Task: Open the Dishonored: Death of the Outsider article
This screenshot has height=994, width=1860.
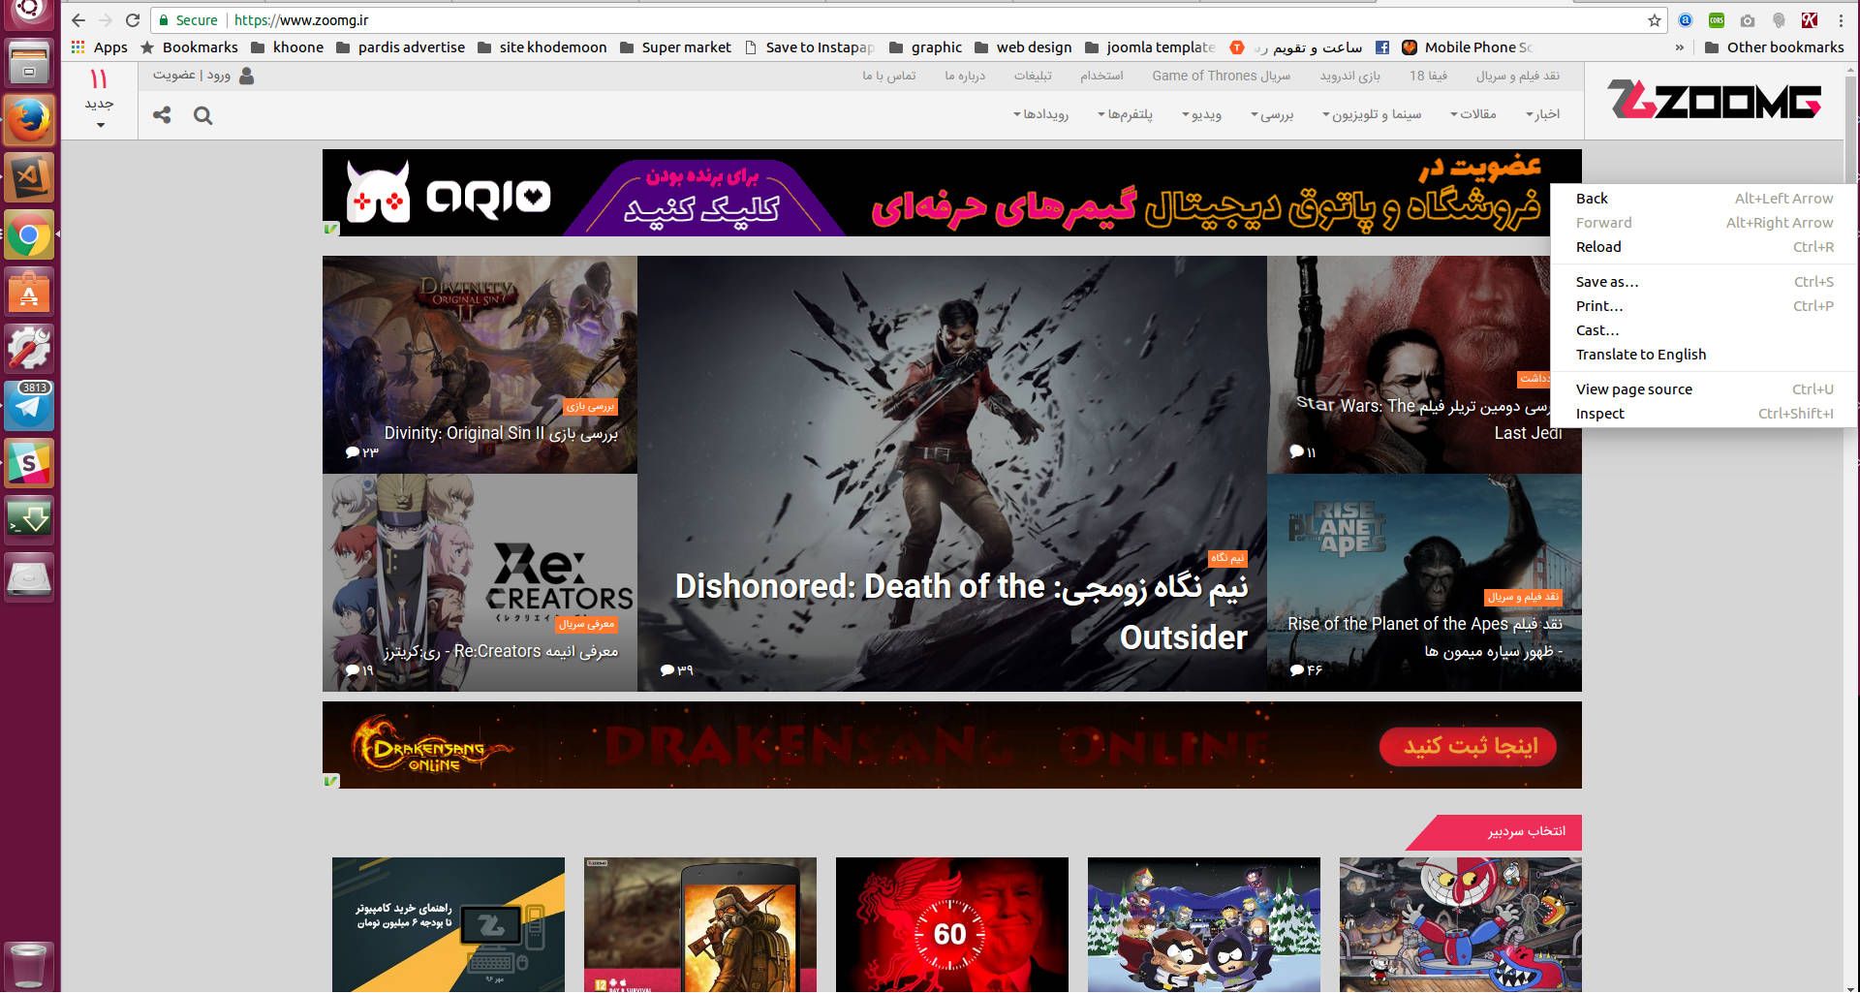Action: click(952, 474)
